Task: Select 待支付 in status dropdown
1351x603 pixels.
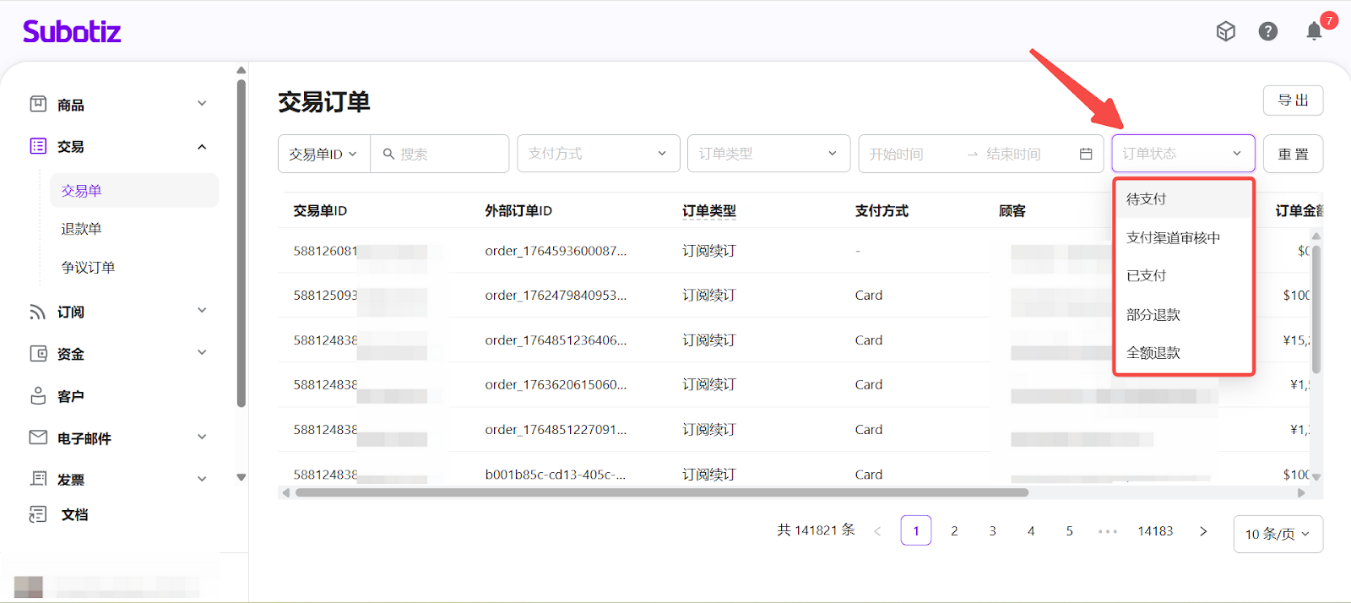Action: coord(1146,199)
